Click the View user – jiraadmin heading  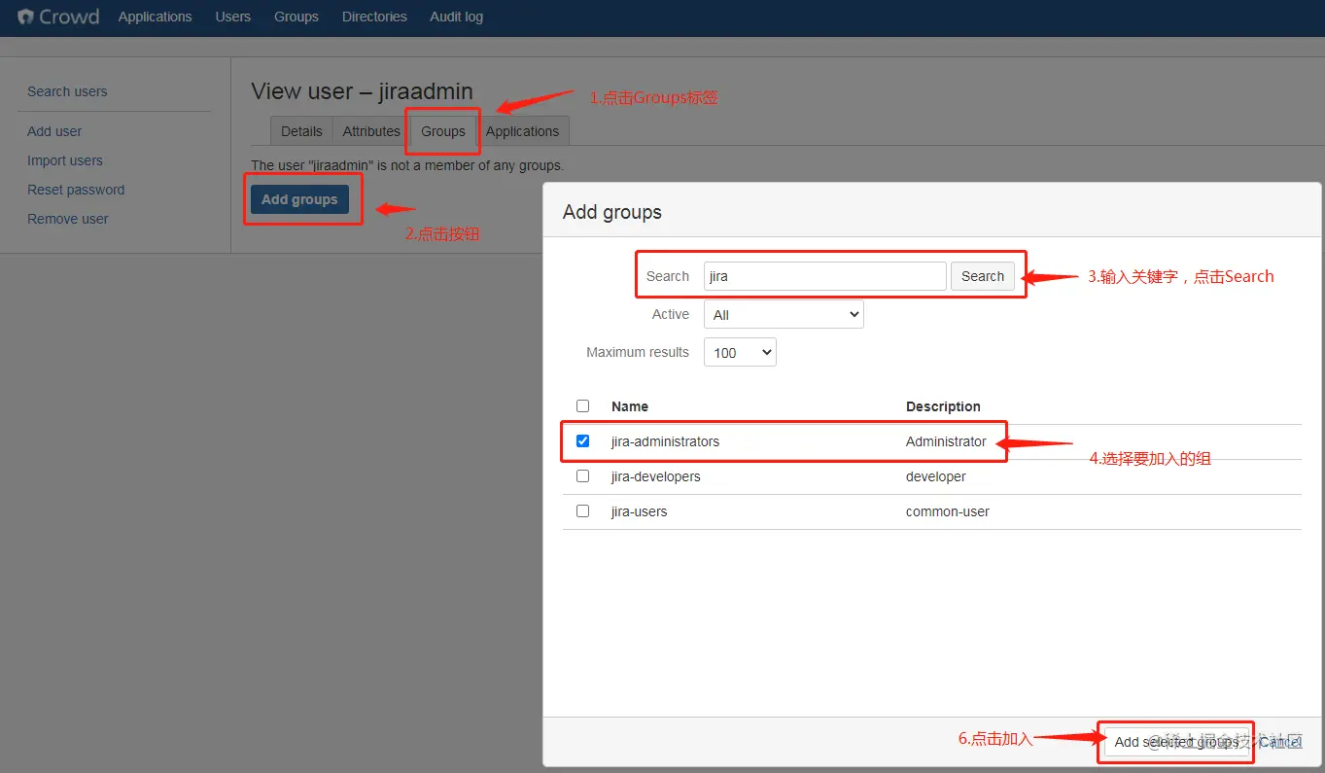362,91
